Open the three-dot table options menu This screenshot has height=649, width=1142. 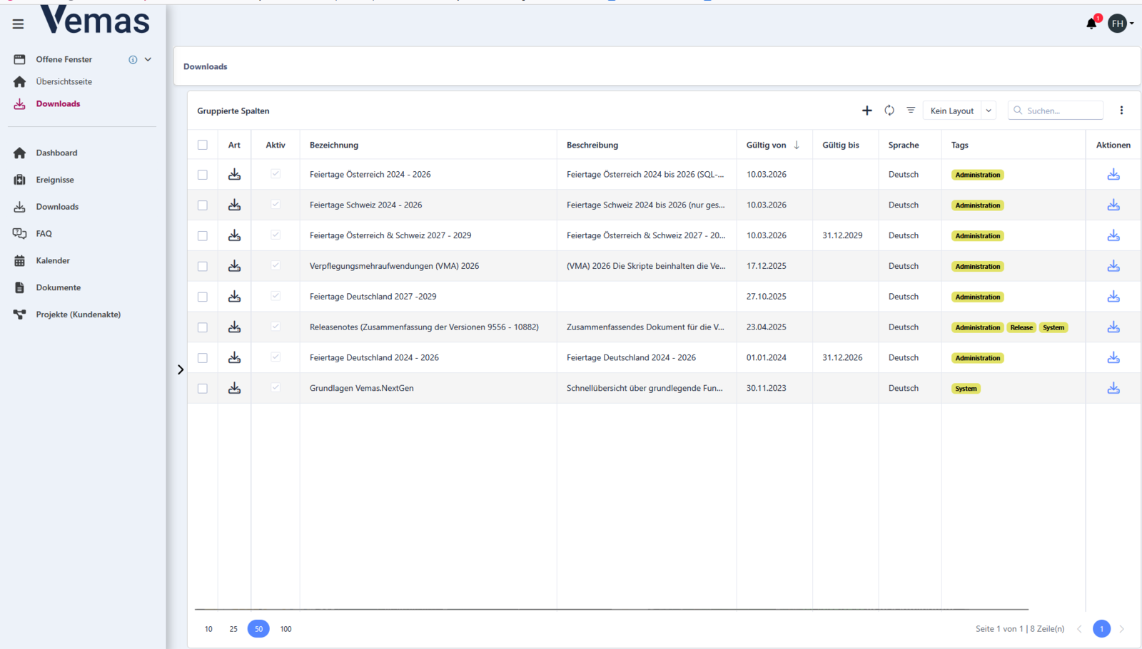pyautogui.click(x=1121, y=111)
